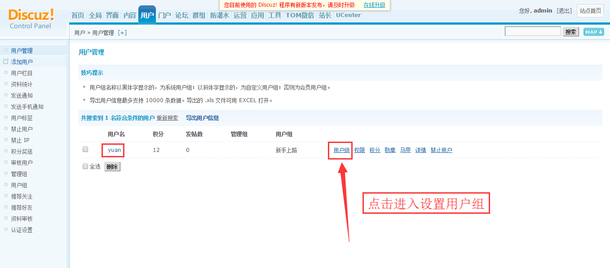Click the 搜索 search button
The height and width of the screenshot is (268, 610).
coord(570,32)
